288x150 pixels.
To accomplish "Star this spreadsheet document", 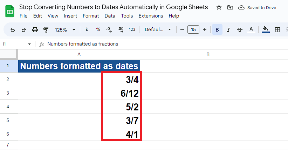I will point(219,8).
